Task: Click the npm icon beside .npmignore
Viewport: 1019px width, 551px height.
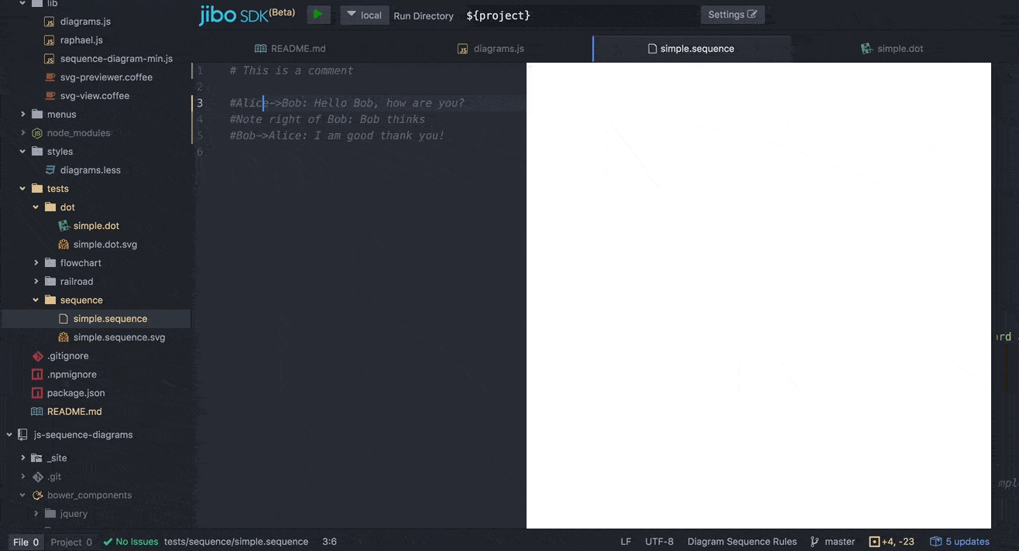Action: click(x=36, y=375)
